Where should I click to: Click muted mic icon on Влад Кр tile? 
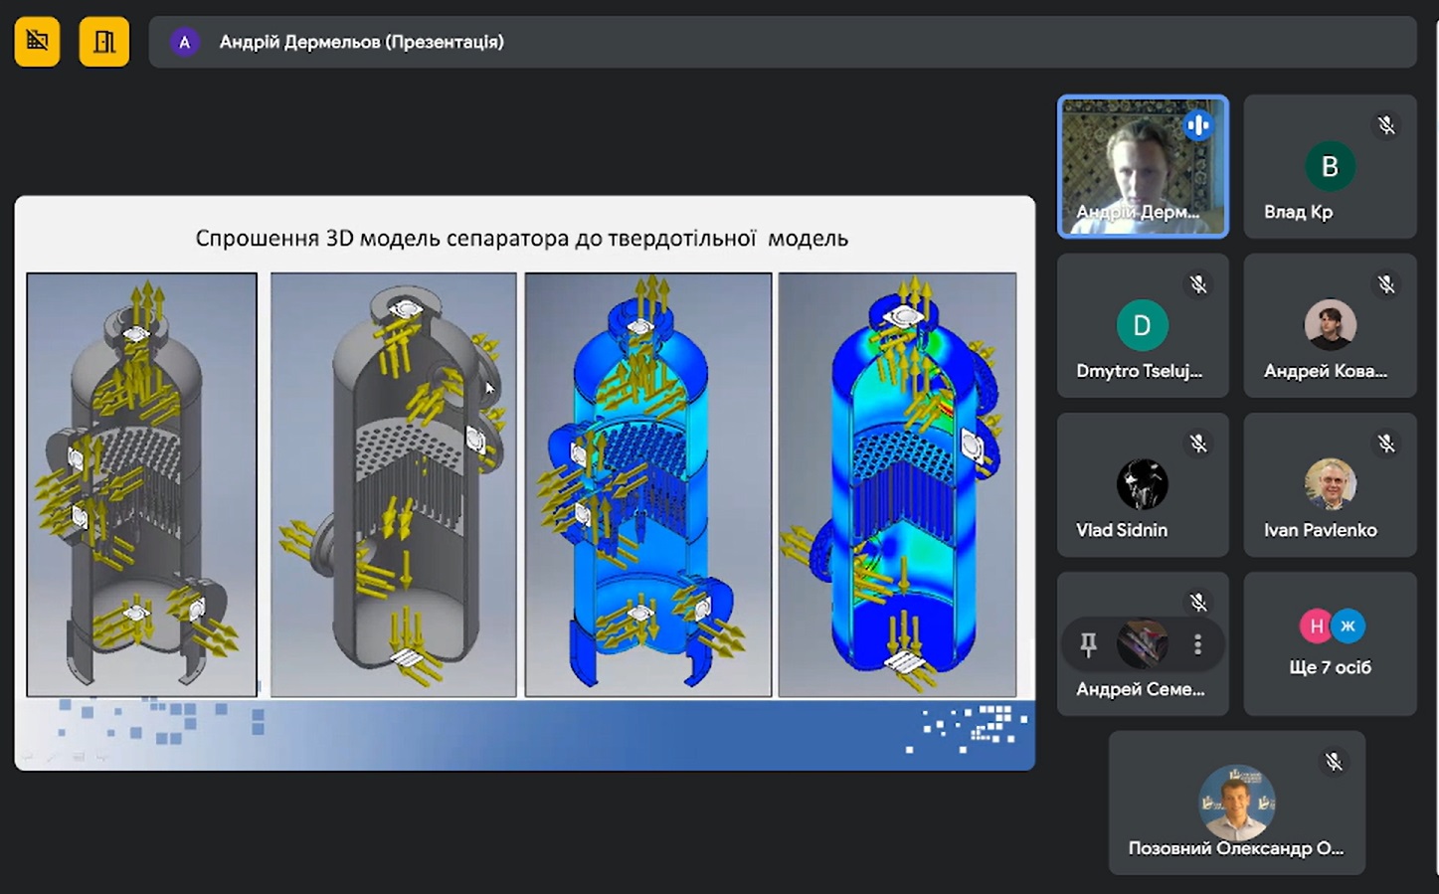point(1386,125)
